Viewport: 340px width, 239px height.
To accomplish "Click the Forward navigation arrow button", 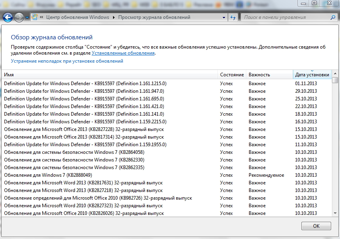I will pyautogui.click(x=19, y=18).
